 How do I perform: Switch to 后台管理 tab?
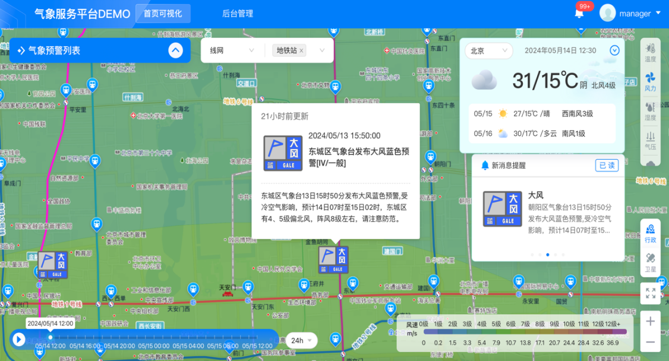point(238,13)
